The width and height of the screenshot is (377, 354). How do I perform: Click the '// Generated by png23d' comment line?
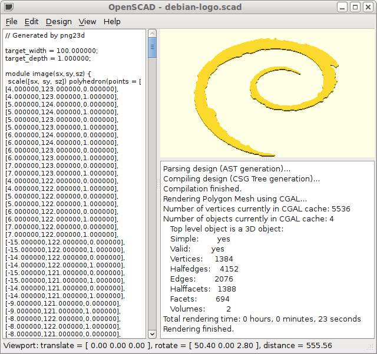pos(45,35)
